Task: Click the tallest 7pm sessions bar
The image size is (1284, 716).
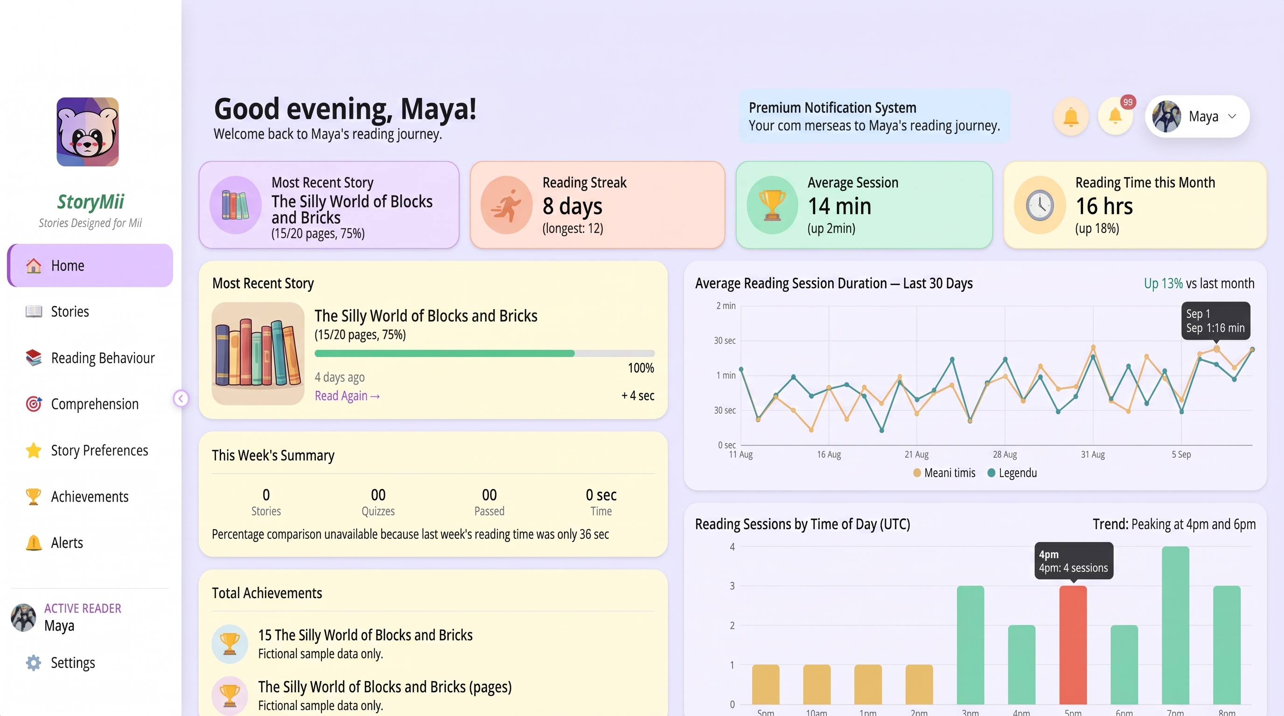Action: point(1175,626)
